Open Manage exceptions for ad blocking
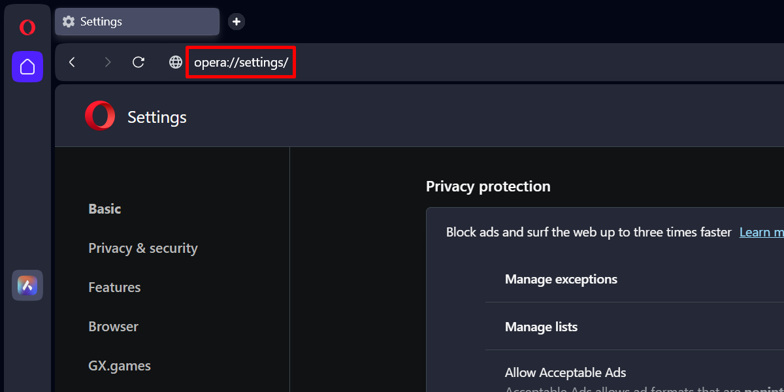 [x=561, y=279]
